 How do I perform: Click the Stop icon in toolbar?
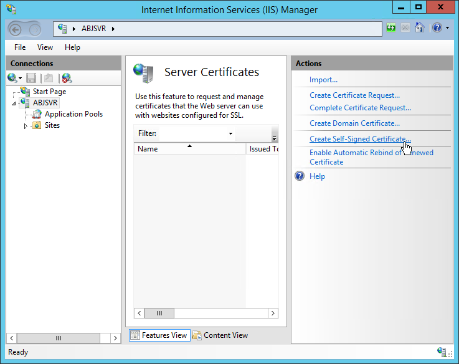pos(405,28)
